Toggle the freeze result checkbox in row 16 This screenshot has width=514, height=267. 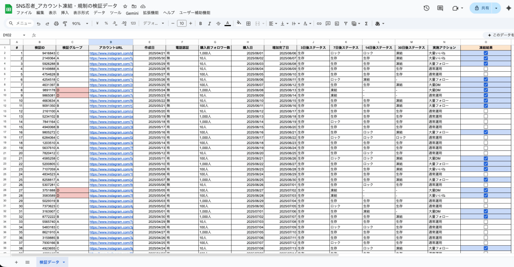click(x=485, y=132)
